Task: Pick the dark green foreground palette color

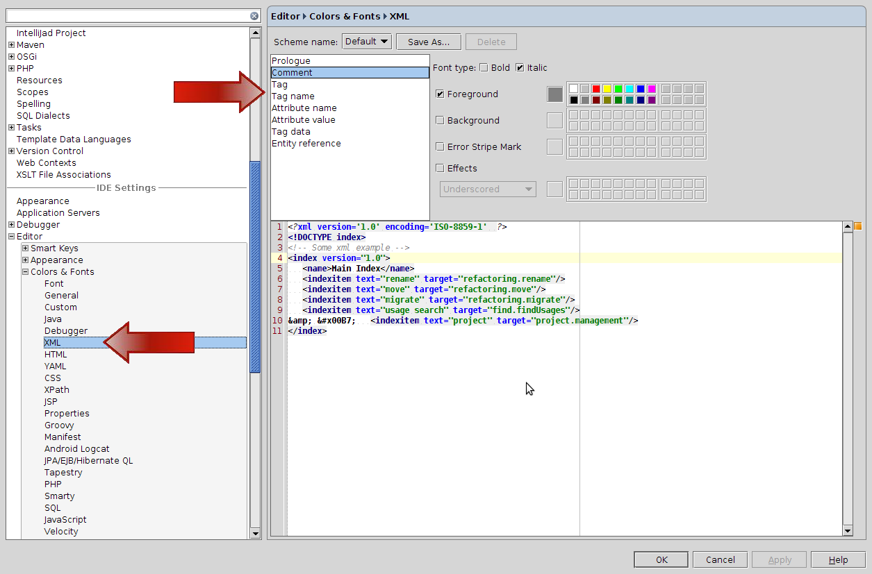Action: [x=618, y=100]
